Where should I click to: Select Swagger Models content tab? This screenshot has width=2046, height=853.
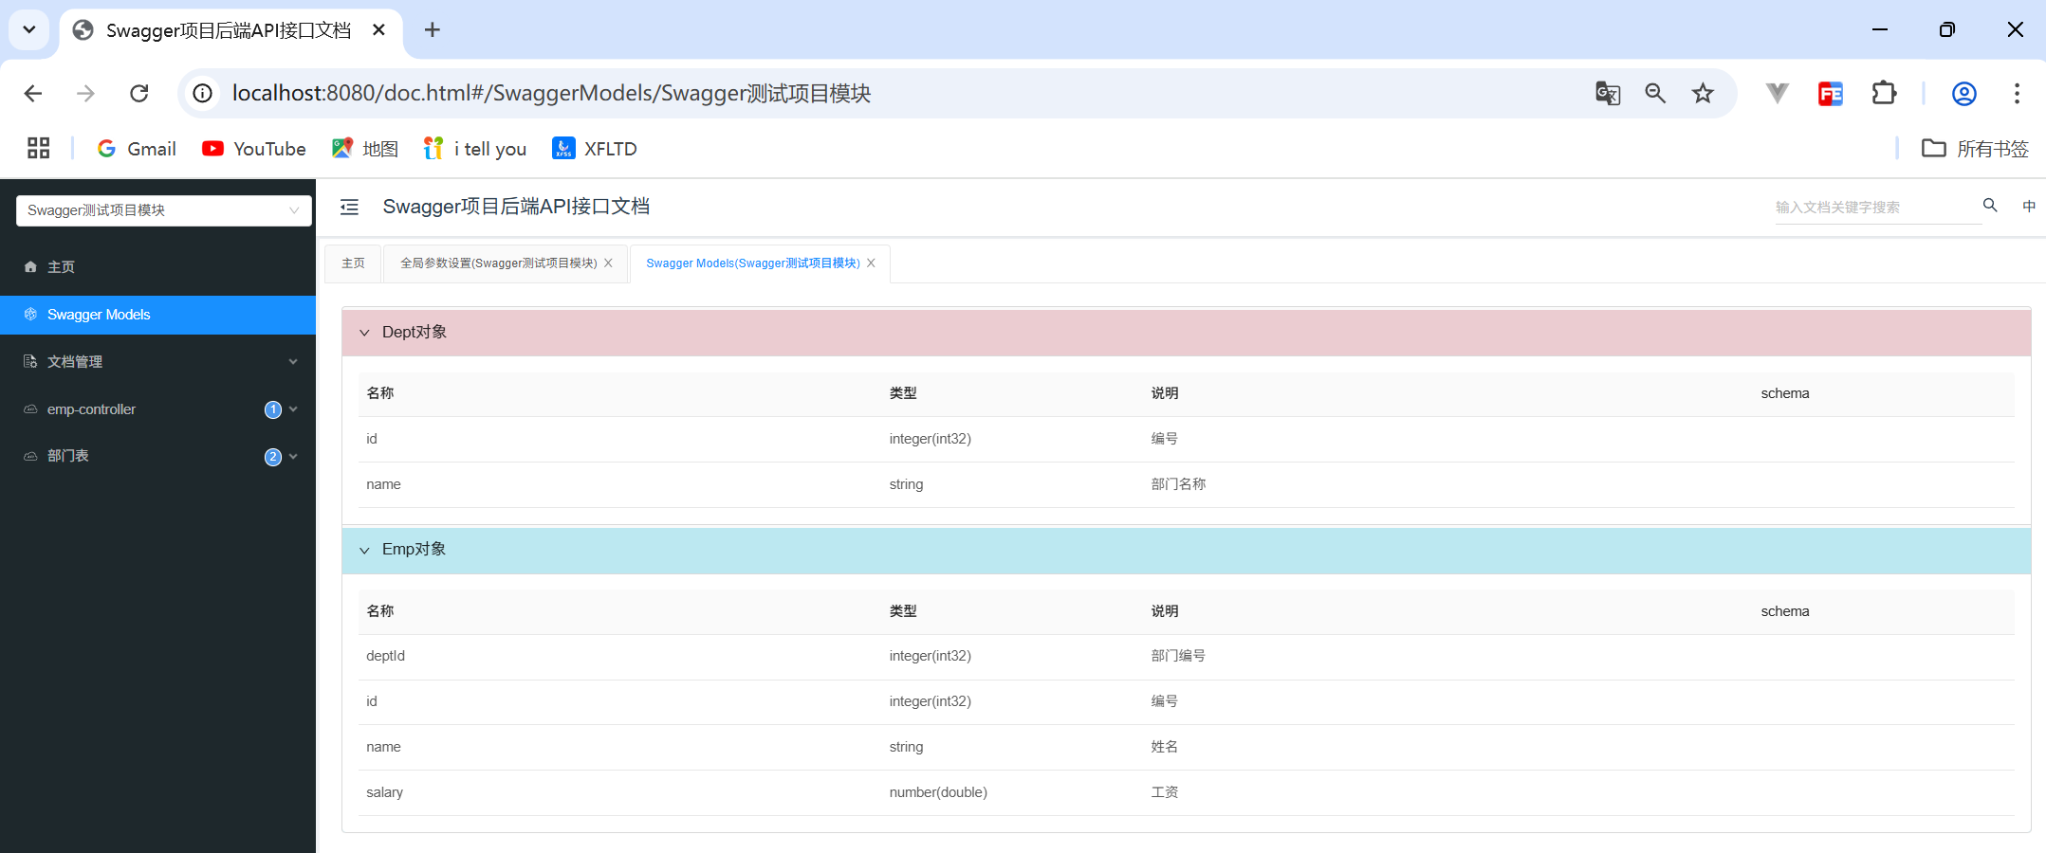click(753, 263)
